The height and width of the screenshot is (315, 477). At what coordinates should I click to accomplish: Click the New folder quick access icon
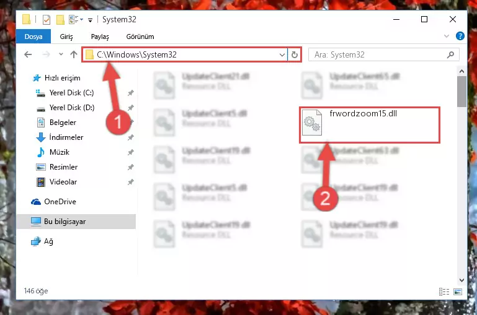[60, 20]
